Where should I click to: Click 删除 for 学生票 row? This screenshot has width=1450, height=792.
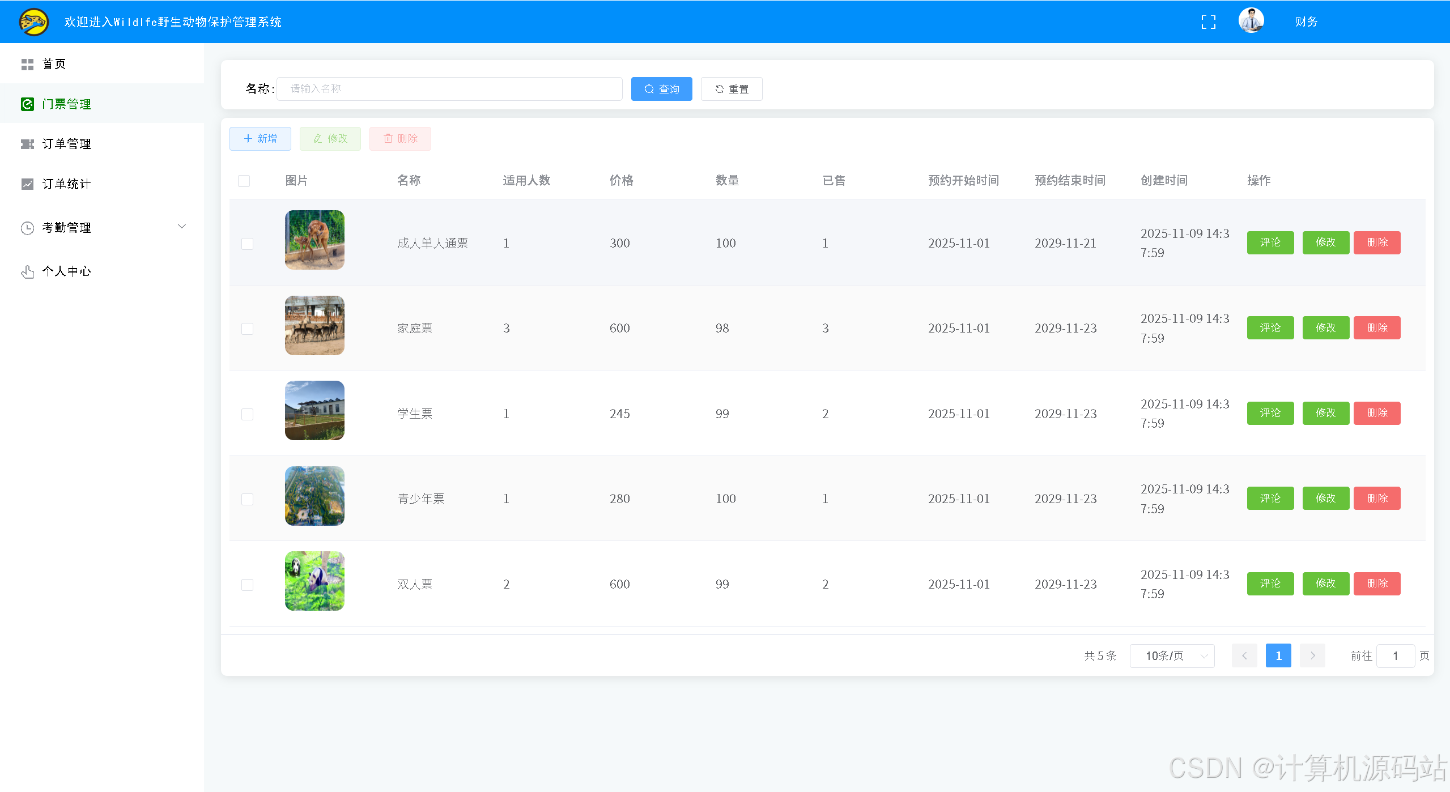(x=1377, y=413)
